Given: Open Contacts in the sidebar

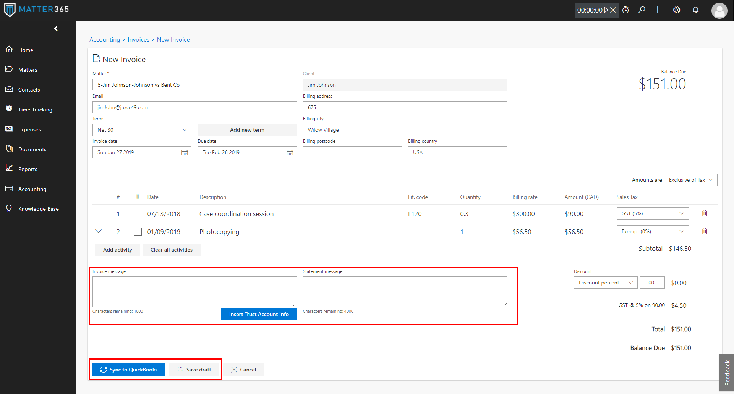Looking at the screenshot, I should click(x=29, y=90).
